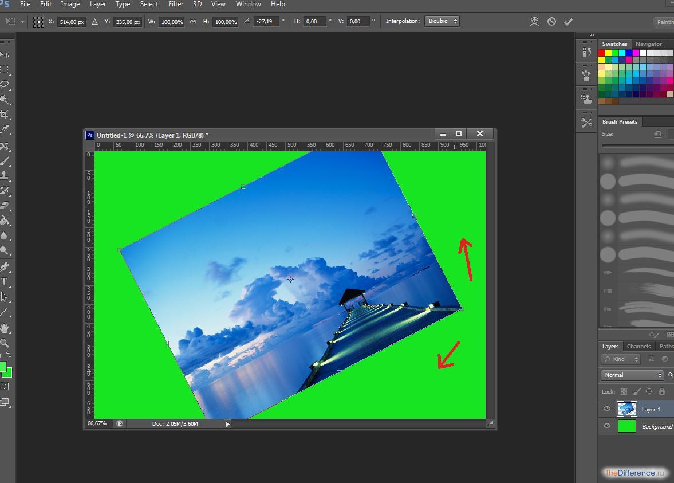Cancel the transform in options bar
Image resolution: width=674 pixels, height=483 pixels.
552,22
